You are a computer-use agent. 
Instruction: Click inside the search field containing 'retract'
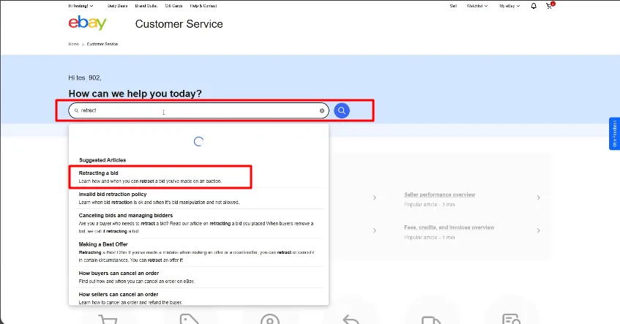tap(198, 110)
